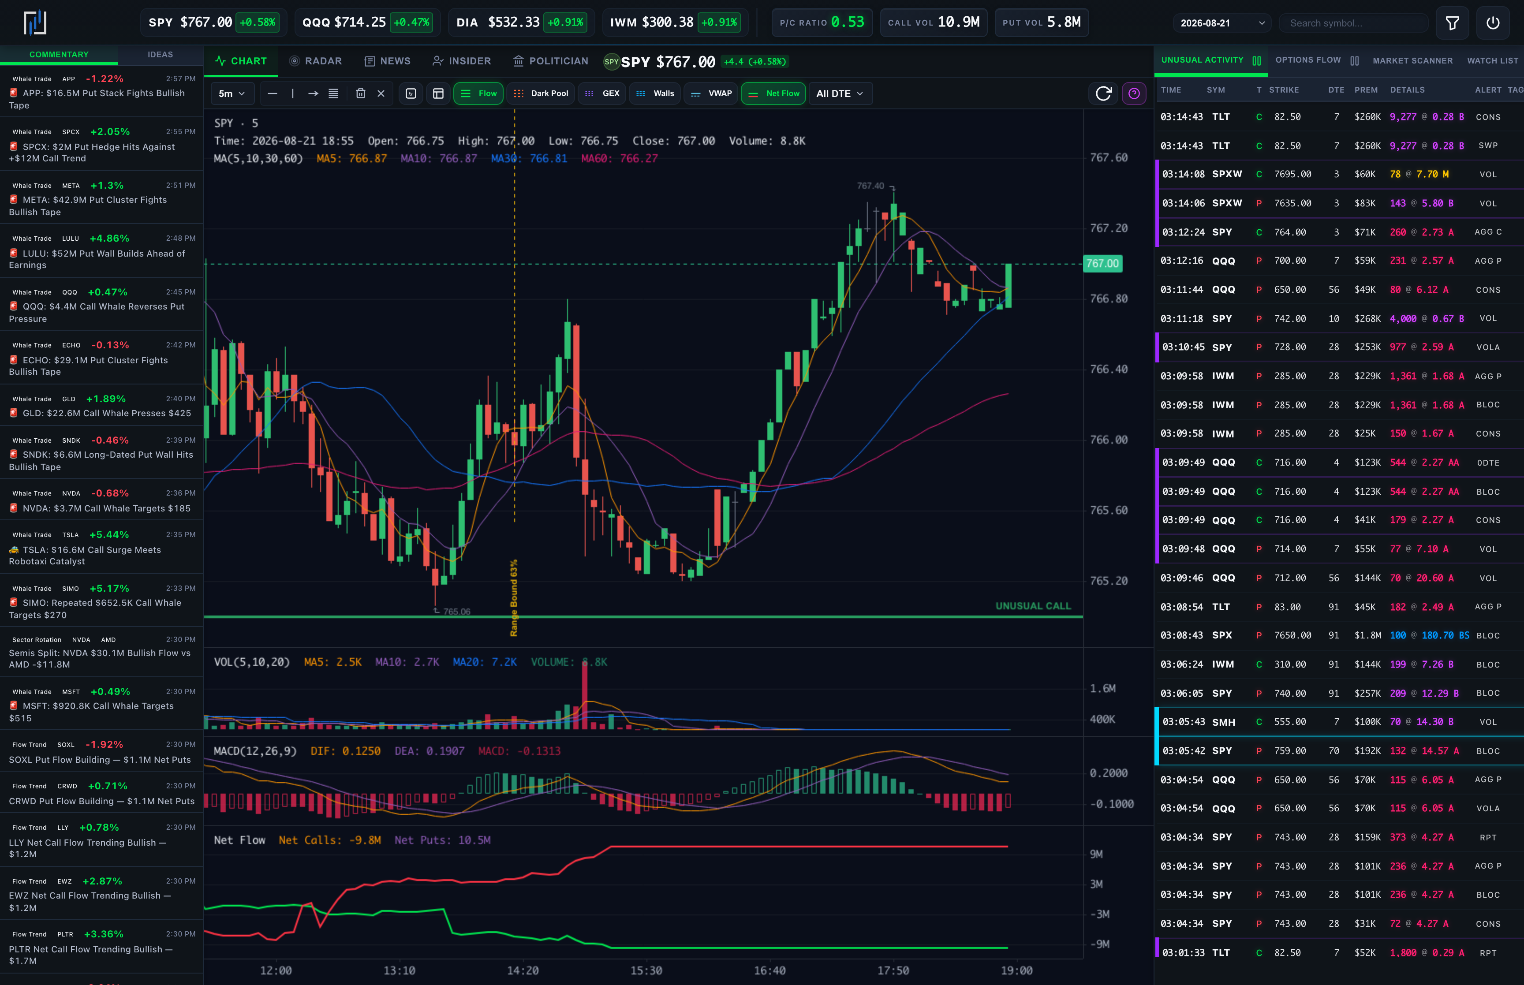Click the SPY round symbol badge
The width and height of the screenshot is (1524, 985).
tap(611, 61)
